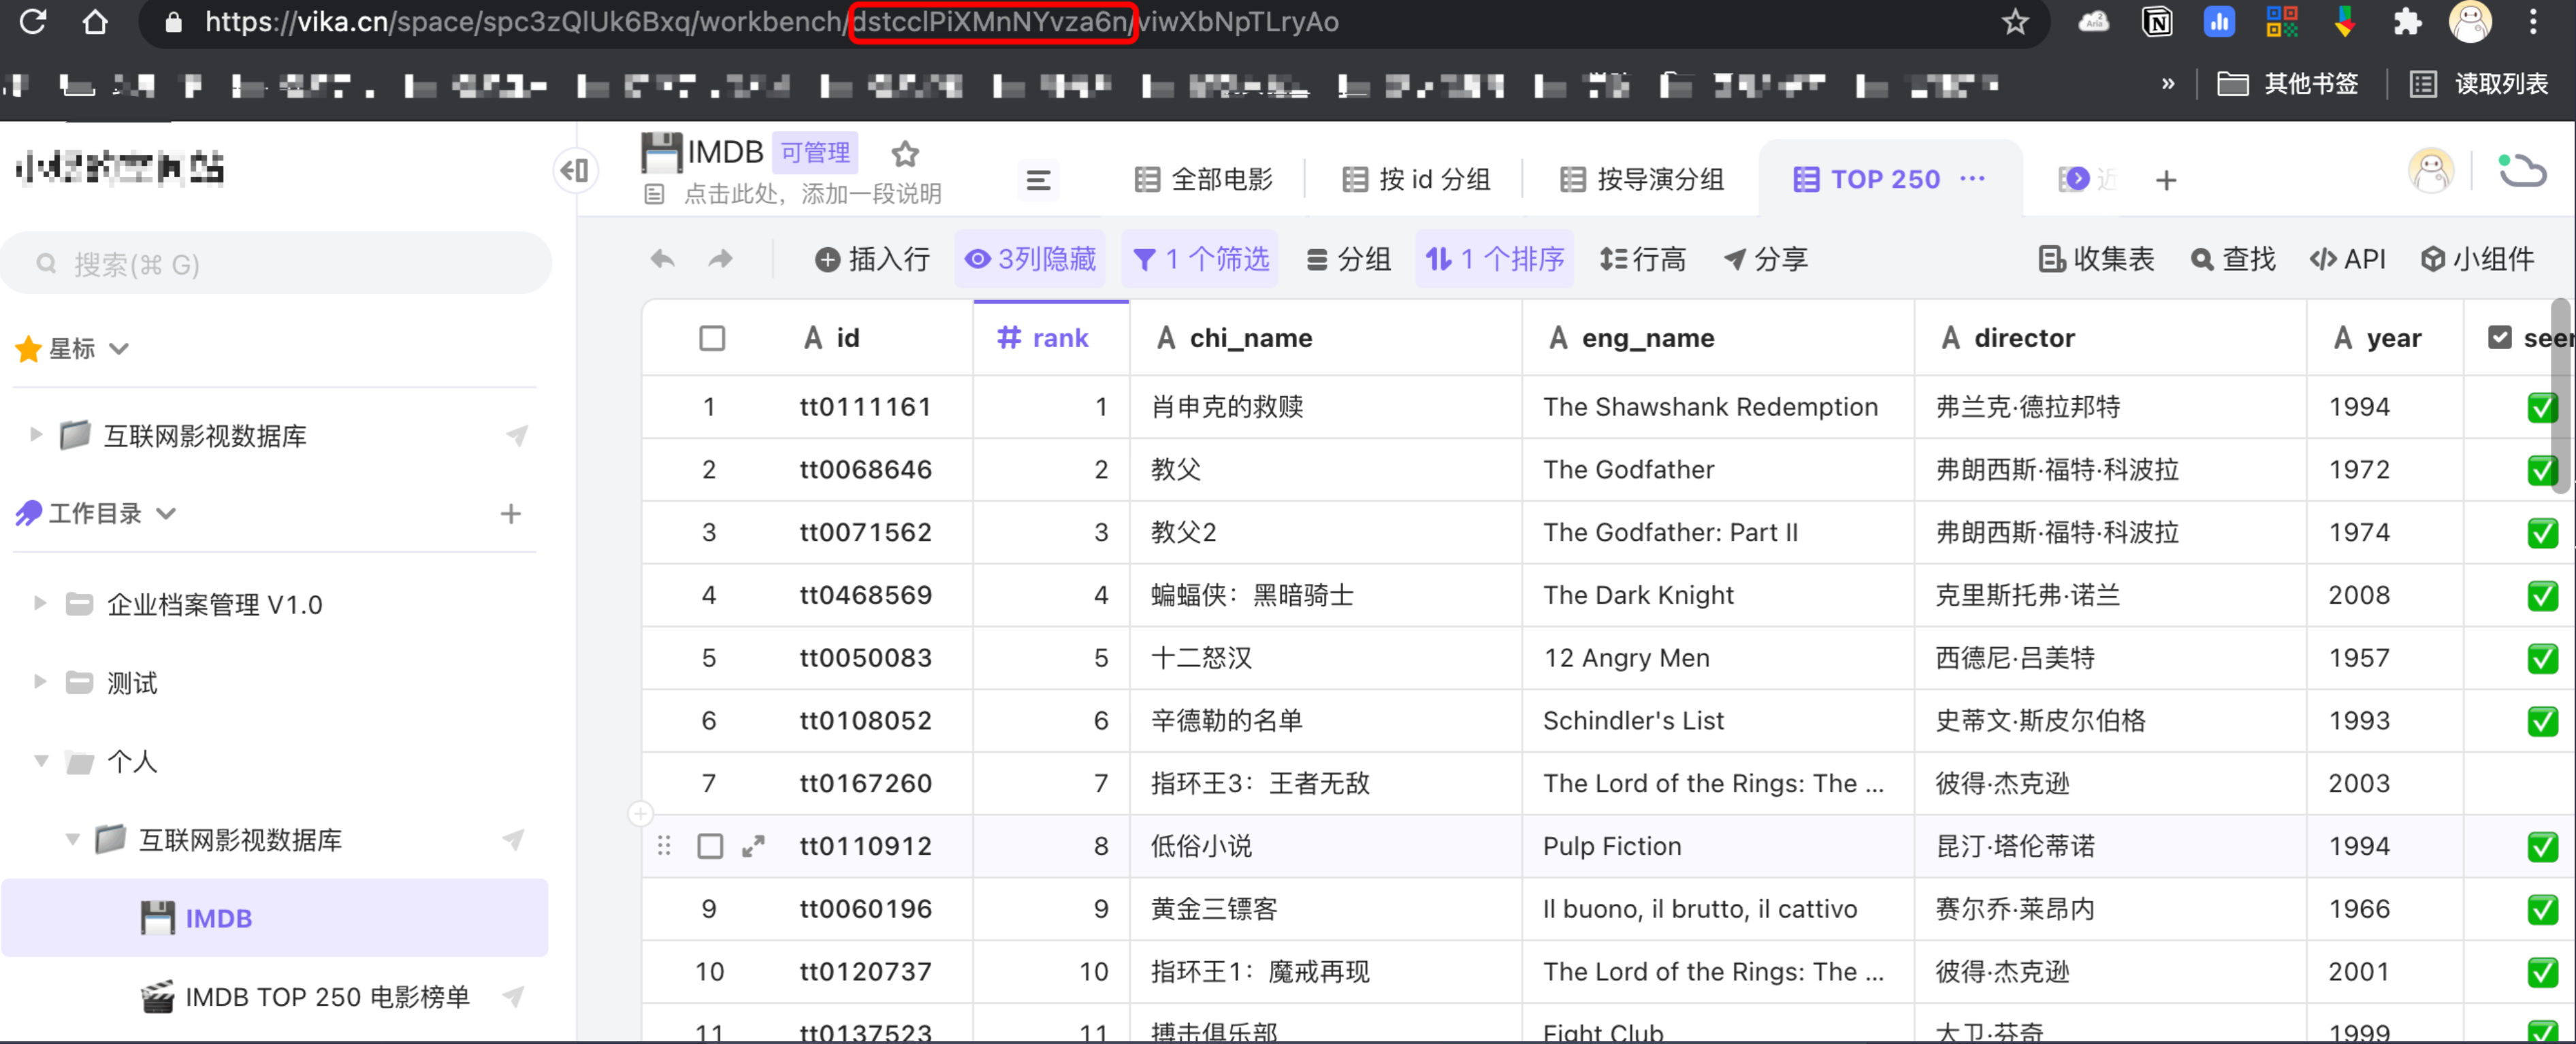Collapse the 个人 folder
The image size is (2576, 1044).
click(41, 761)
